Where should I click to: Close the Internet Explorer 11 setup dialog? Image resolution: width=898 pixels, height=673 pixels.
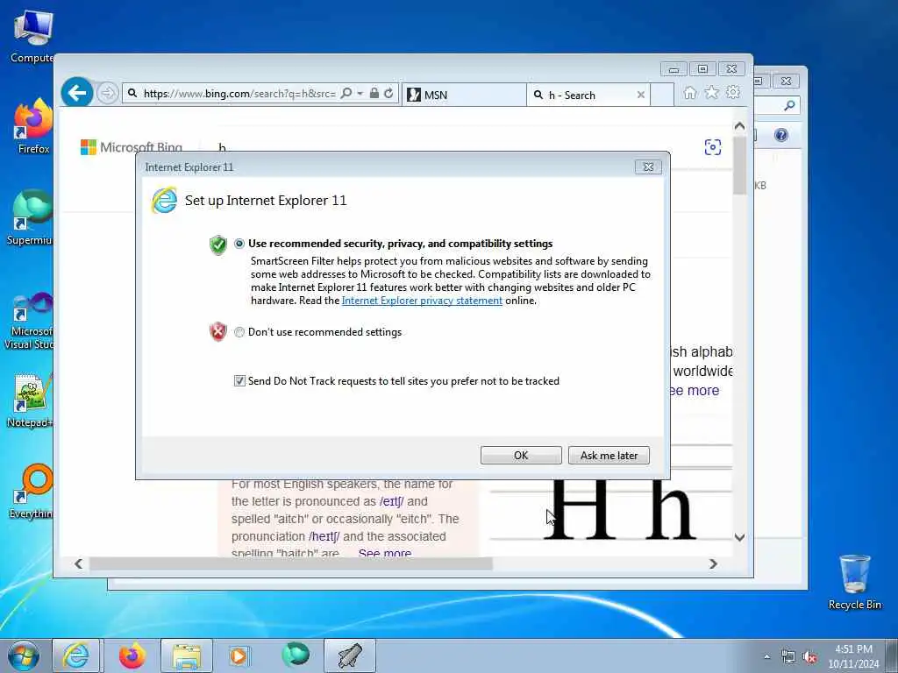click(x=648, y=166)
